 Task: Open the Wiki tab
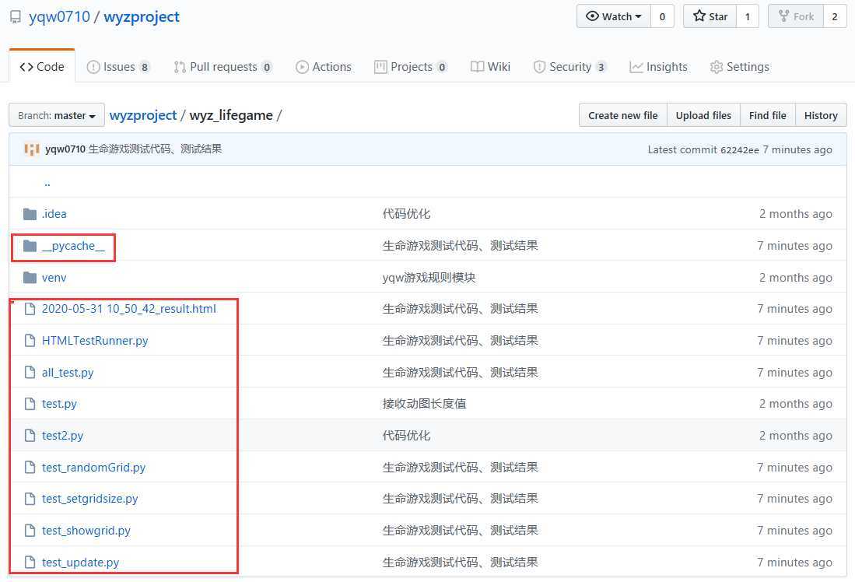491,67
